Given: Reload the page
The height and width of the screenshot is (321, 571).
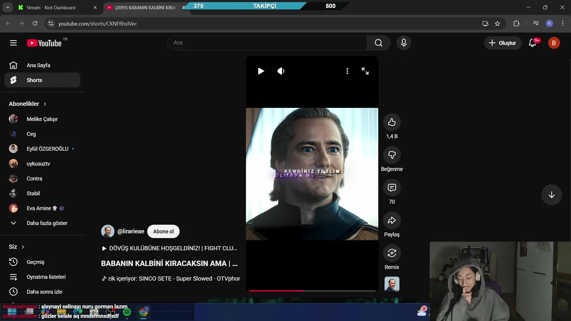Looking at the screenshot, I should pyautogui.click(x=35, y=24).
